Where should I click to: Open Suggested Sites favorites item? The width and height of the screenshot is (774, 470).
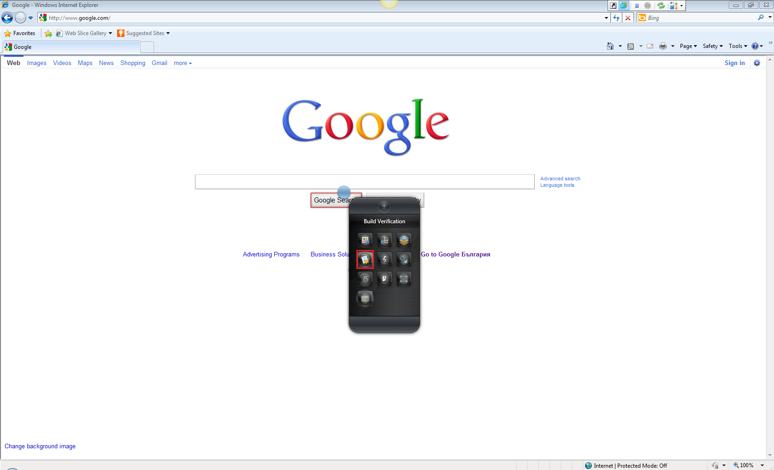click(x=143, y=33)
